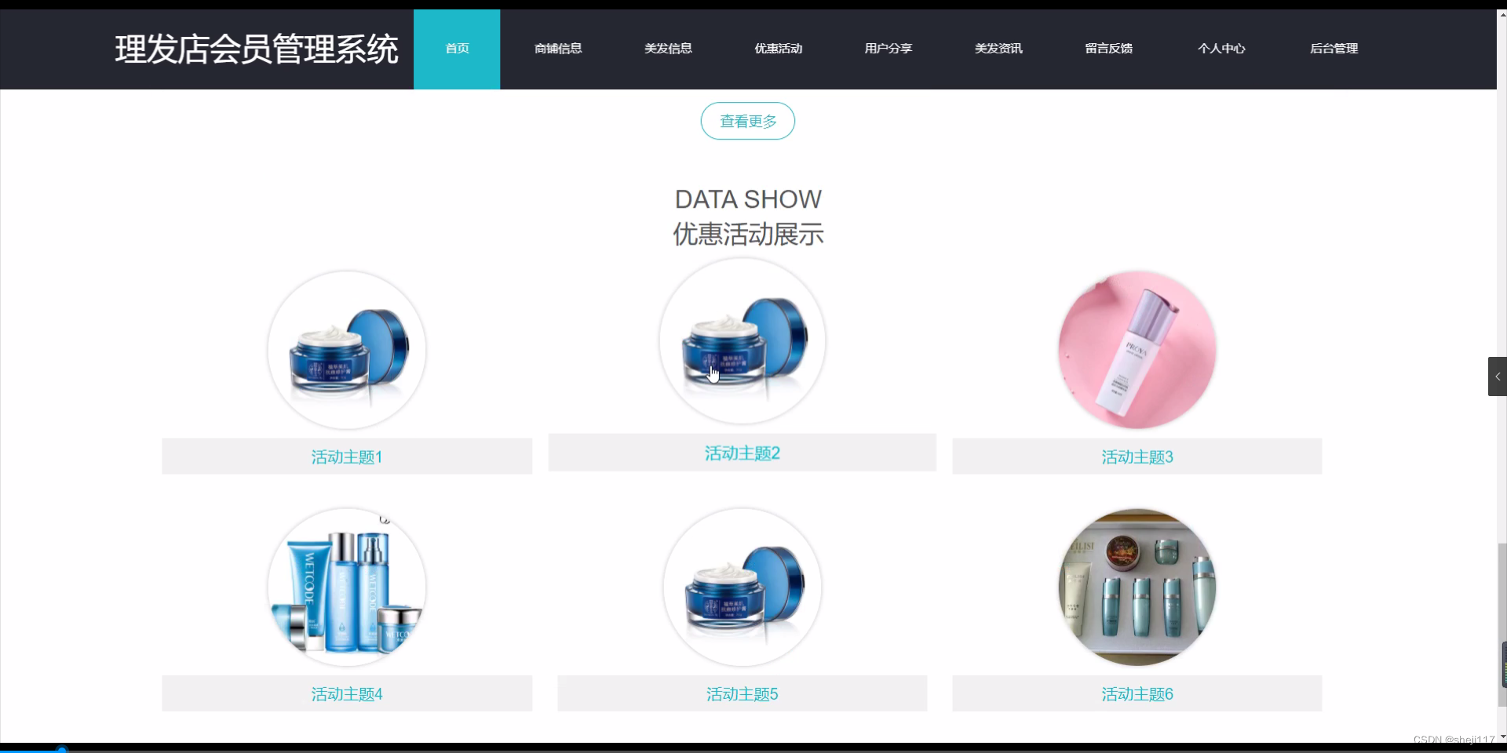This screenshot has width=1507, height=753.
Task: Open the 活动主题5 cream jar thumbnail
Action: point(743,587)
